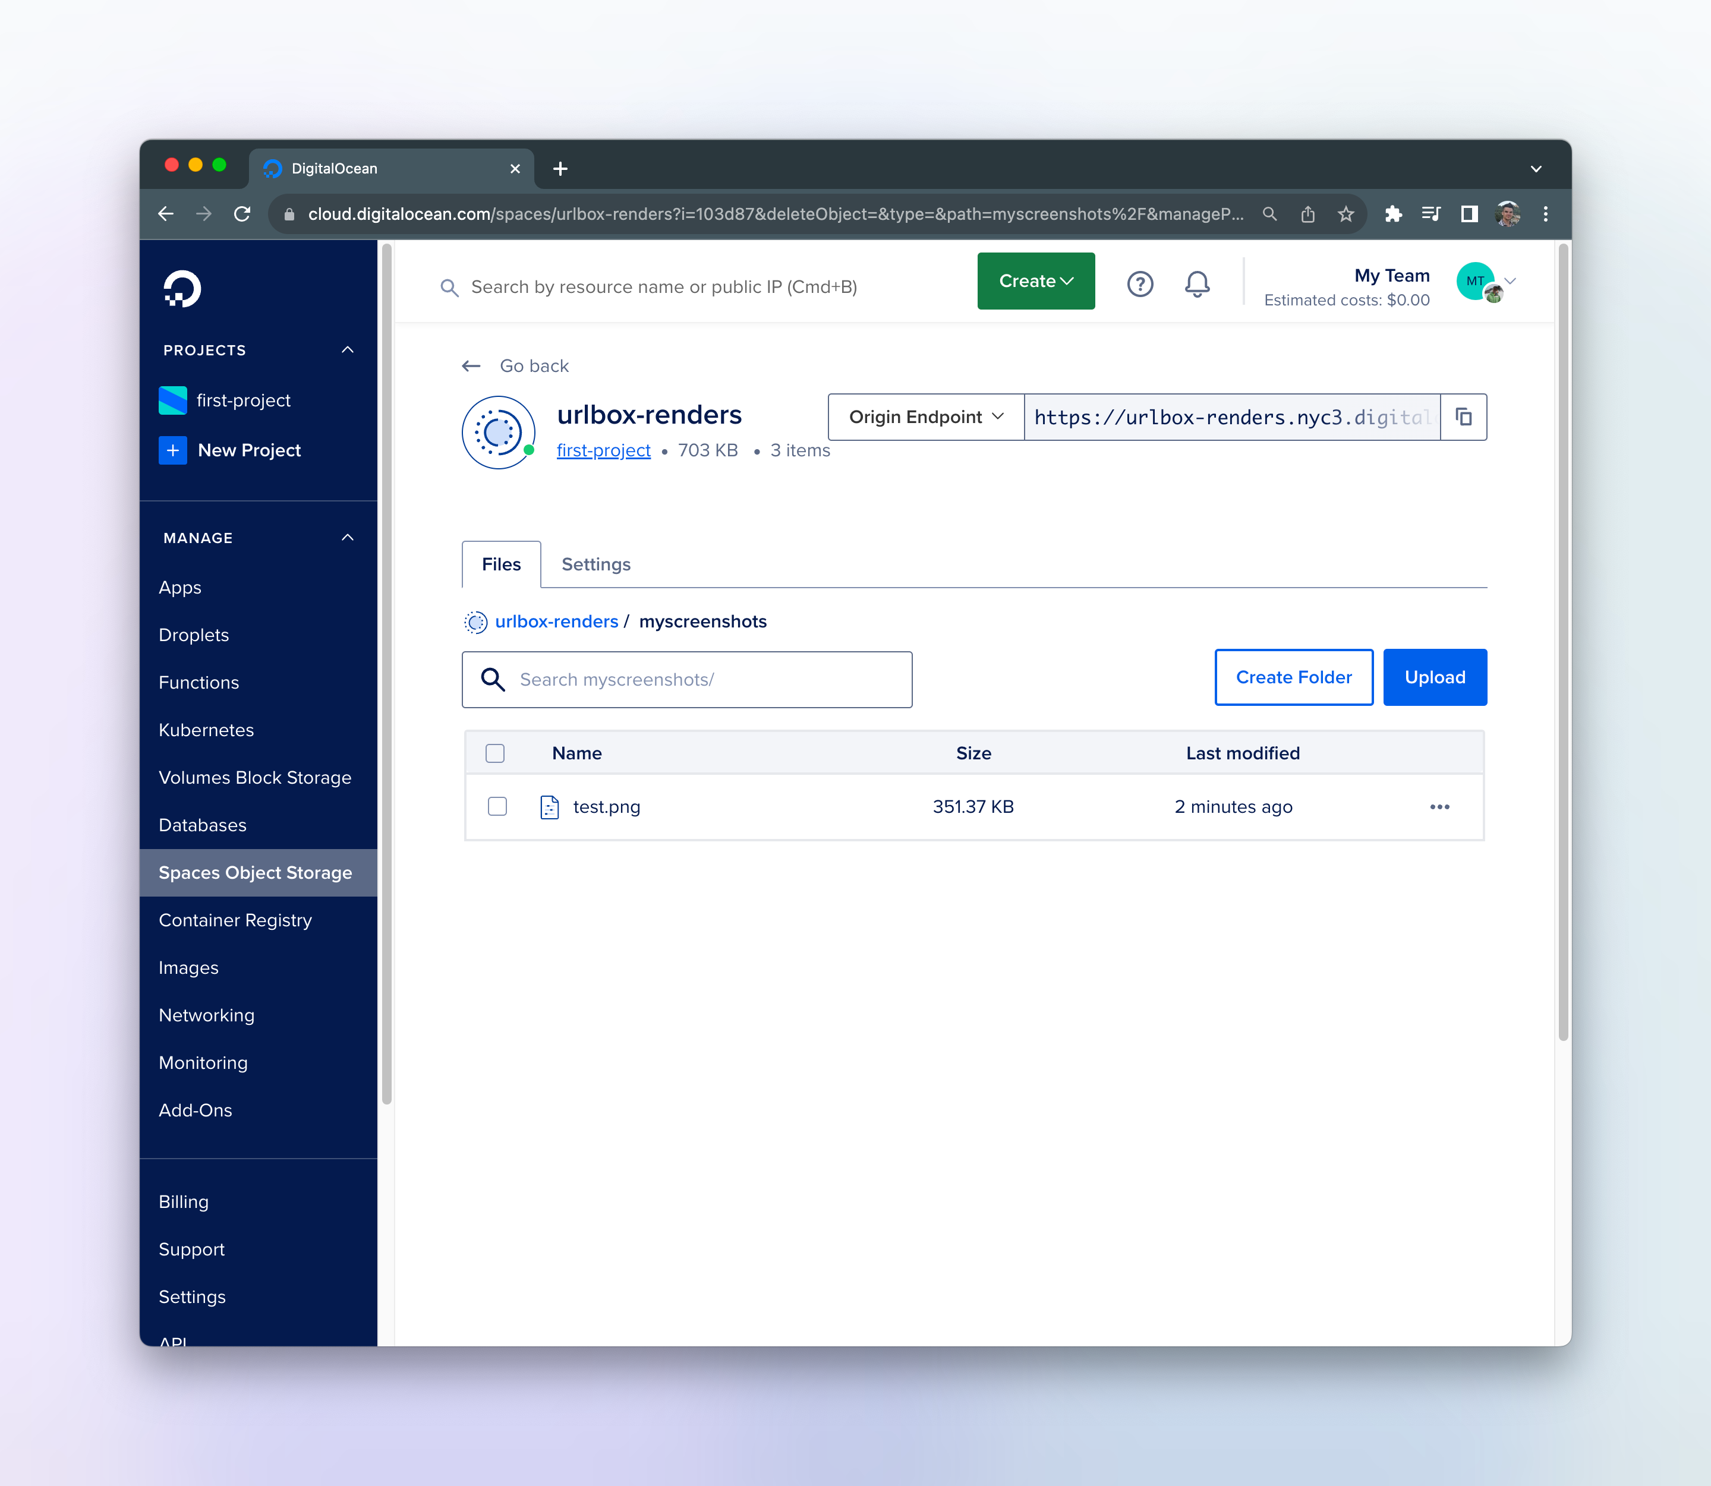
Task: Open the three-dot menu for test.png
Action: pos(1439,807)
